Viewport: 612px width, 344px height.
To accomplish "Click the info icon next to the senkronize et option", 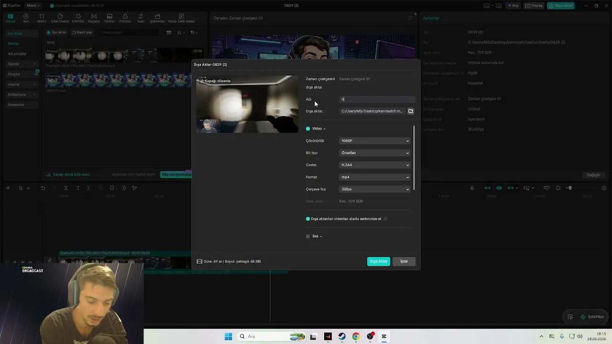I will [x=385, y=219].
